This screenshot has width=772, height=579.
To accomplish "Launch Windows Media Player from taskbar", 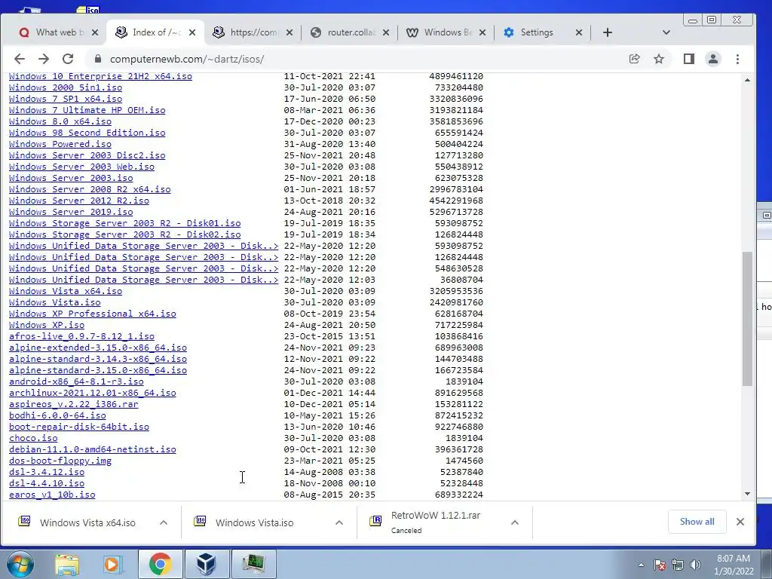I will (112, 564).
